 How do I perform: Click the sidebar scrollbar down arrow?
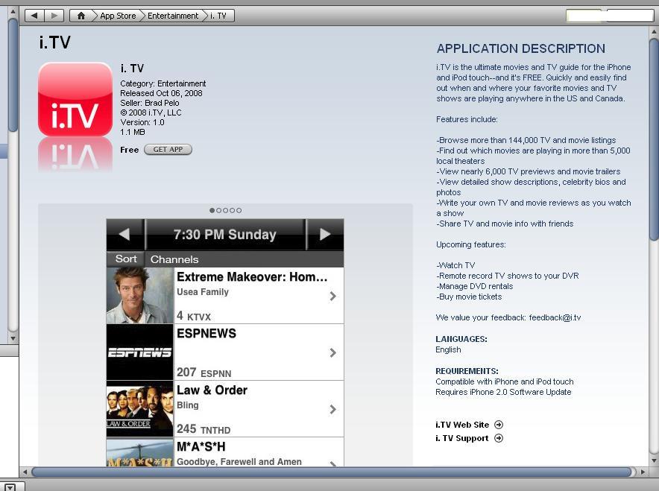[13, 338]
